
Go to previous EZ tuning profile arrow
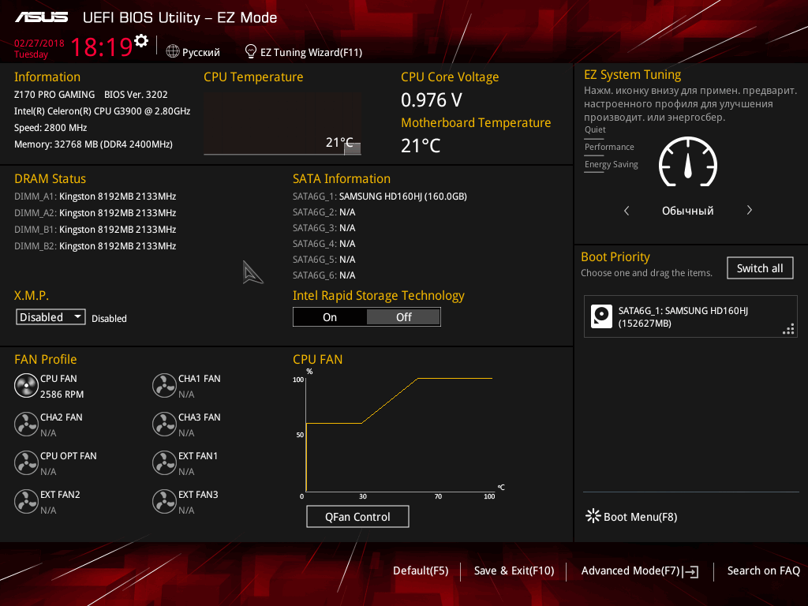pyautogui.click(x=627, y=210)
